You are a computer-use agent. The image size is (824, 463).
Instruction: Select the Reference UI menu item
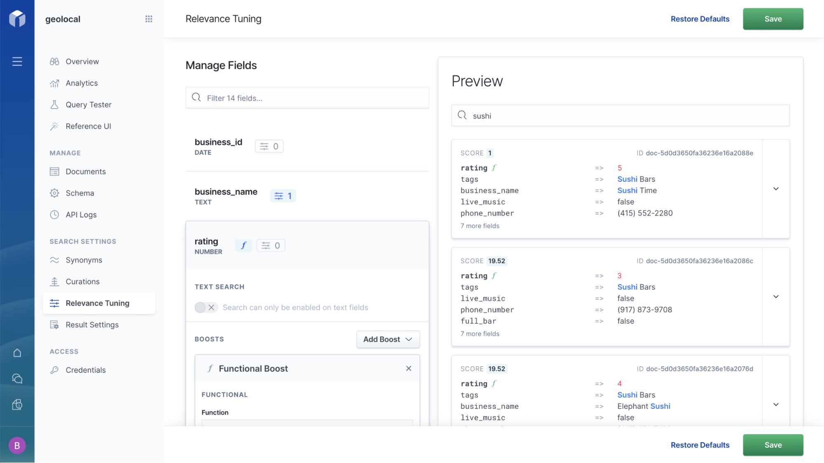tap(88, 126)
